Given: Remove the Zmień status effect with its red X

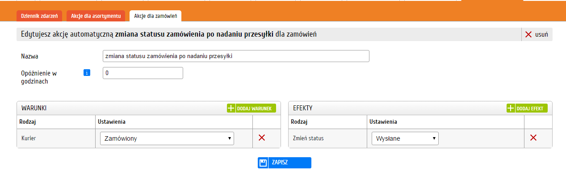Looking at the screenshot, I should 533,138.
